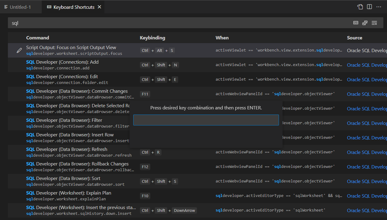Click the Keybinding column header
The image size is (387, 220).
152,38
